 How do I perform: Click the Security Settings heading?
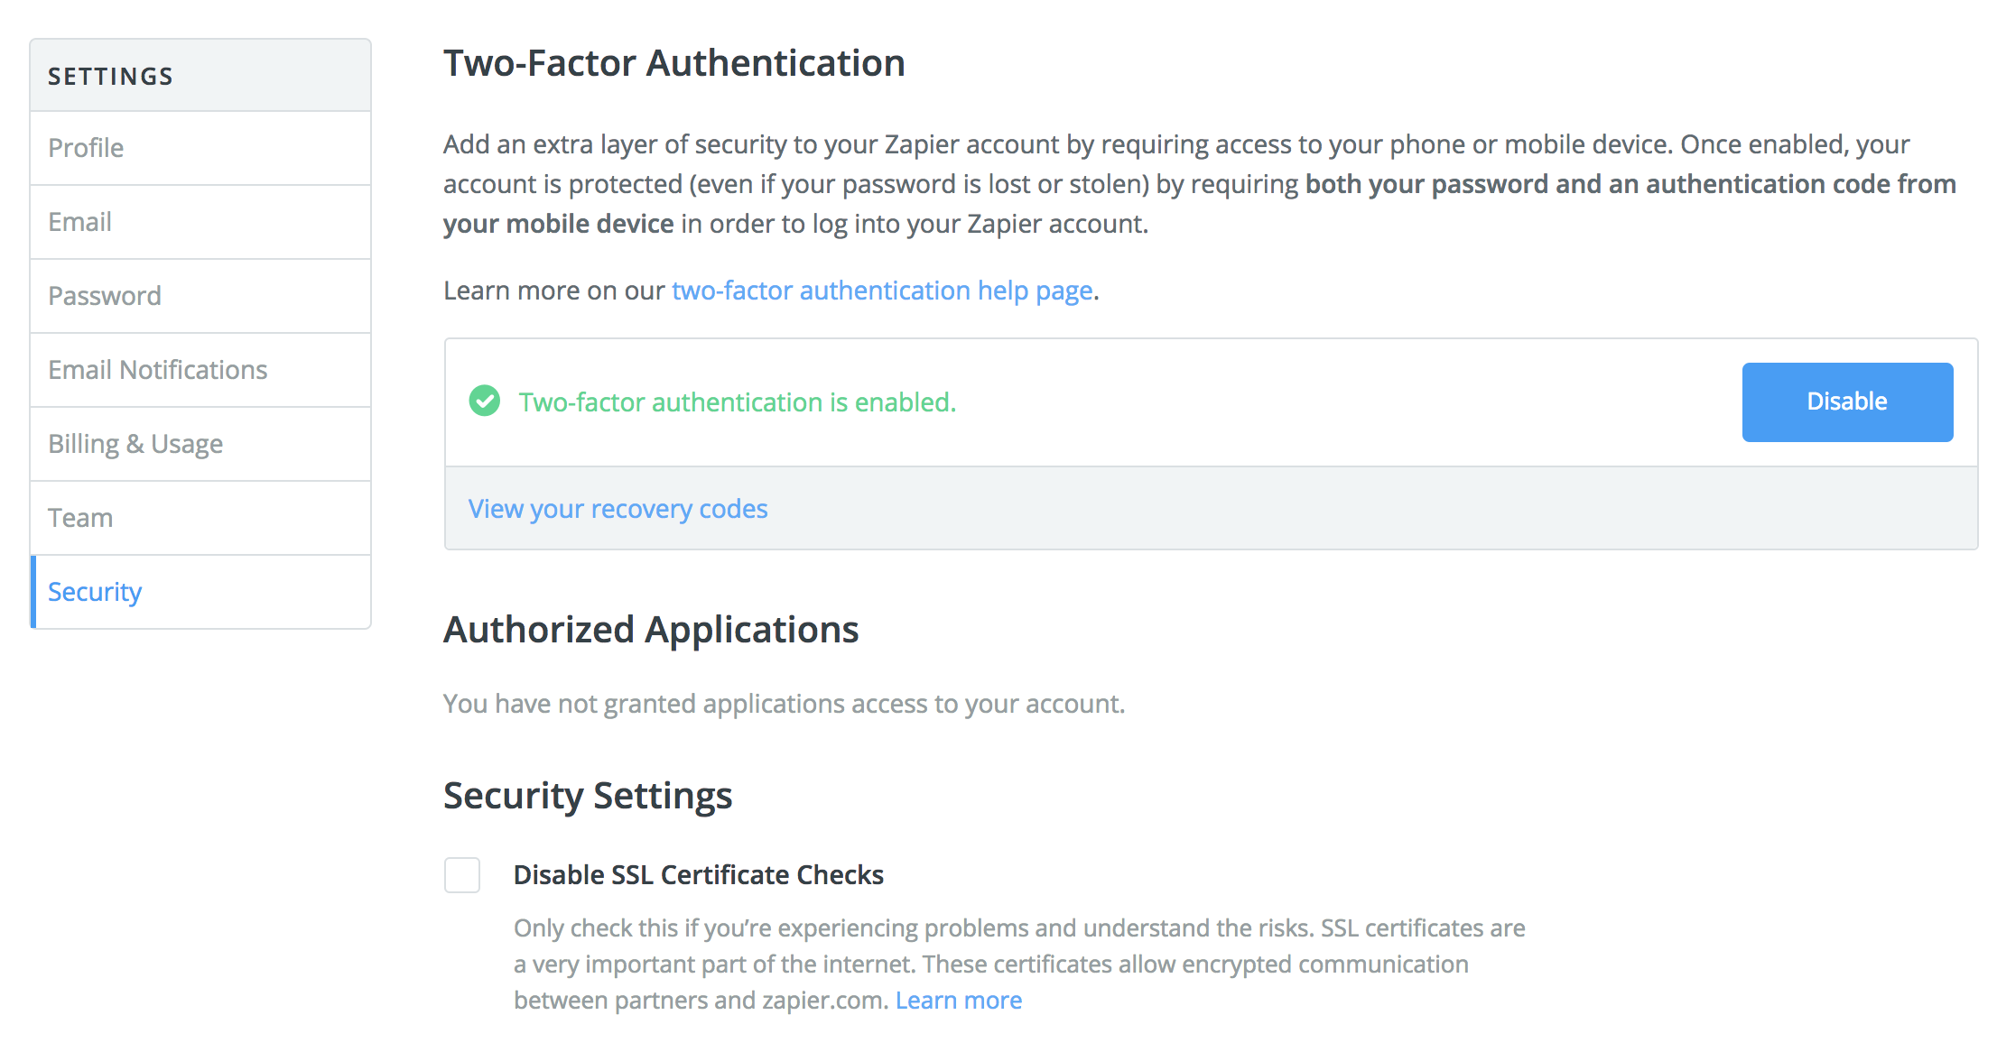click(588, 796)
